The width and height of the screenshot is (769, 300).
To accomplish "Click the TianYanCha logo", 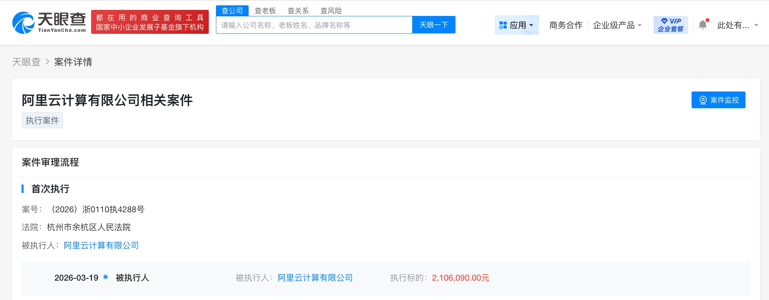I will pos(49,22).
